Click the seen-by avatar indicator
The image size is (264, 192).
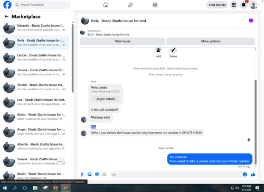[x=249, y=140]
